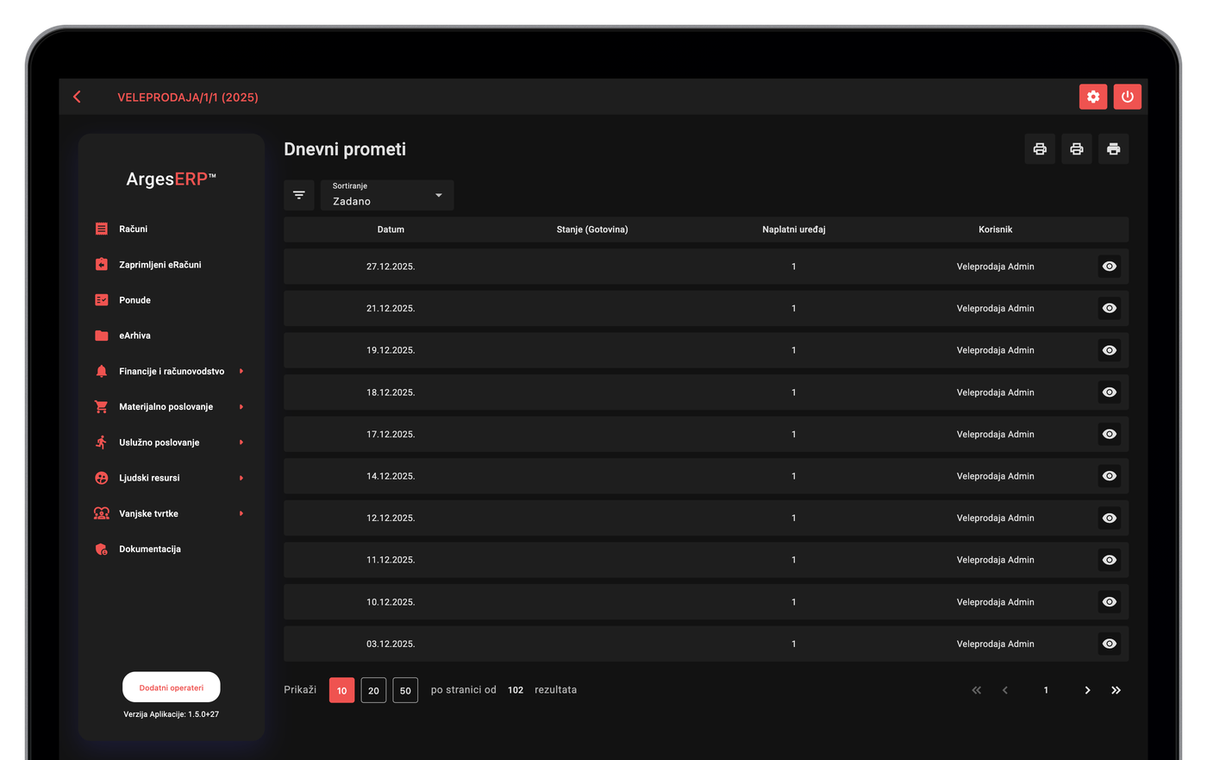Click the solid printer icon on the right
The width and height of the screenshot is (1207, 760).
click(1113, 149)
